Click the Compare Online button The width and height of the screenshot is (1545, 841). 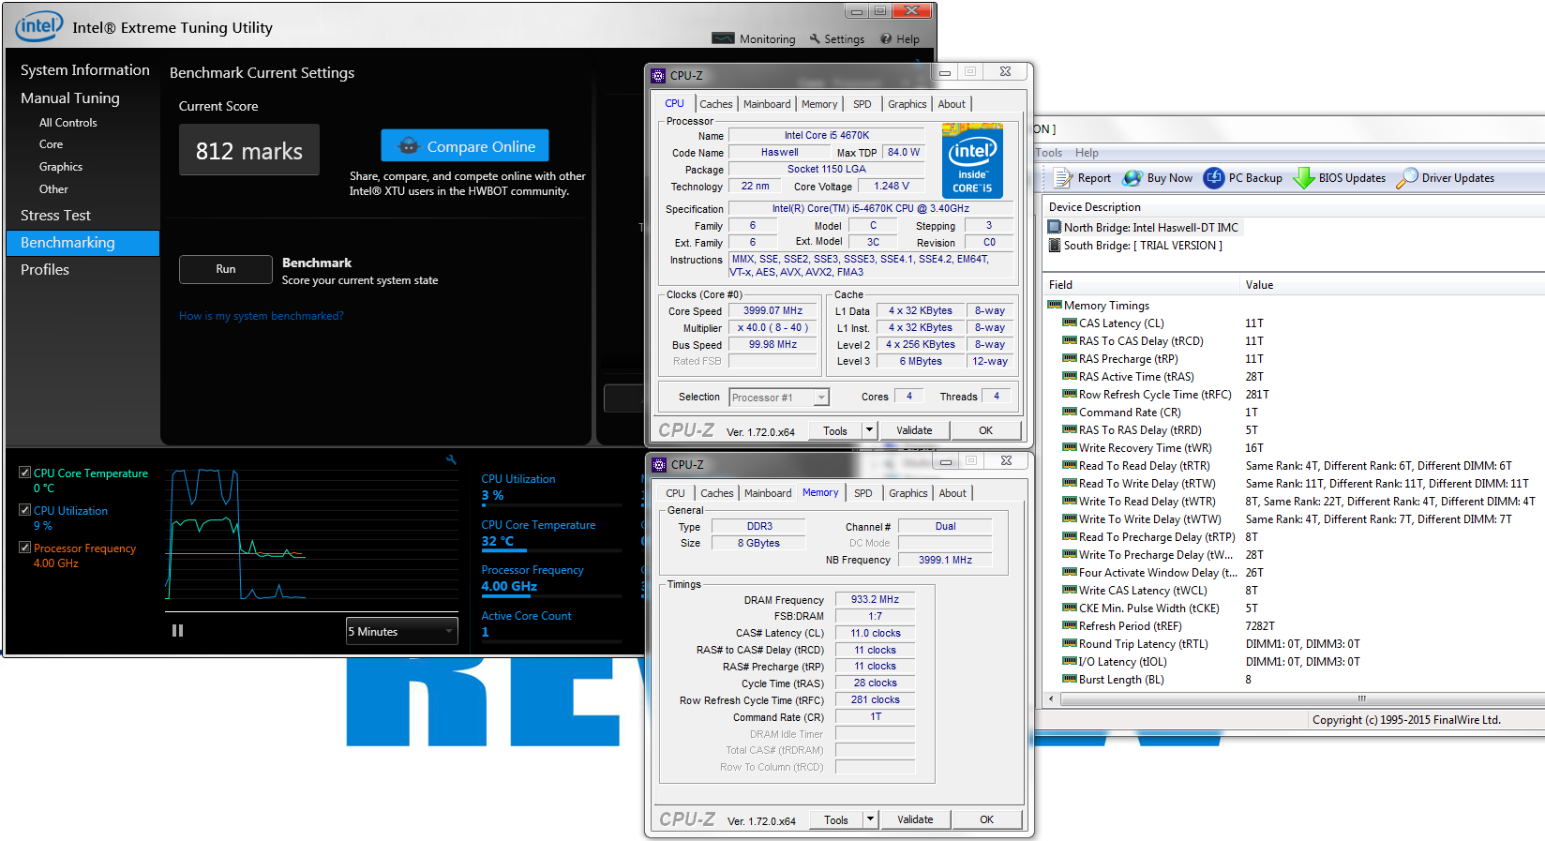point(465,146)
